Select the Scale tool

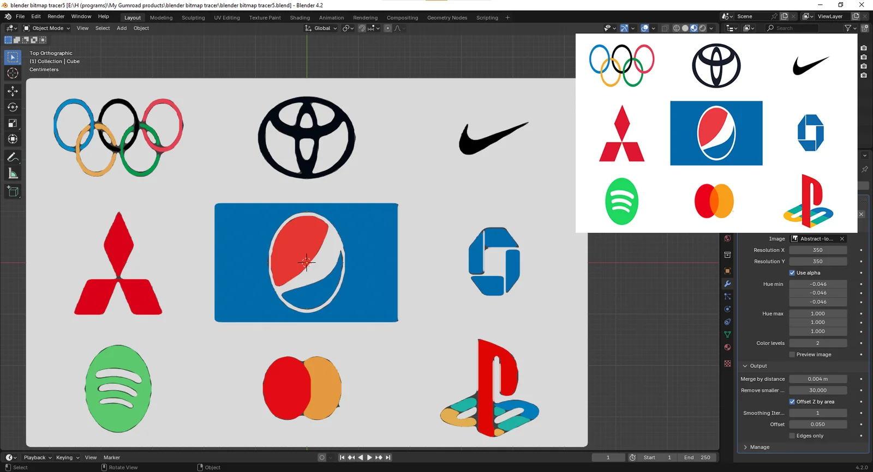pyautogui.click(x=13, y=123)
